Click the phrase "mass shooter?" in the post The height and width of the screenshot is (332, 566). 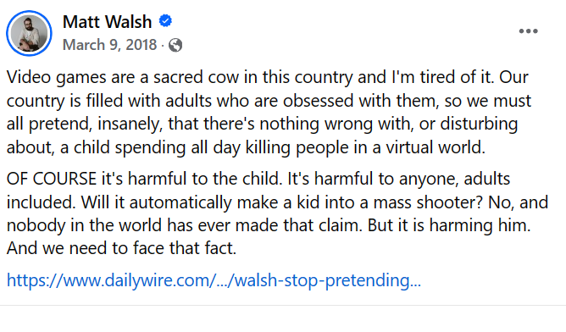pos(428,202)
